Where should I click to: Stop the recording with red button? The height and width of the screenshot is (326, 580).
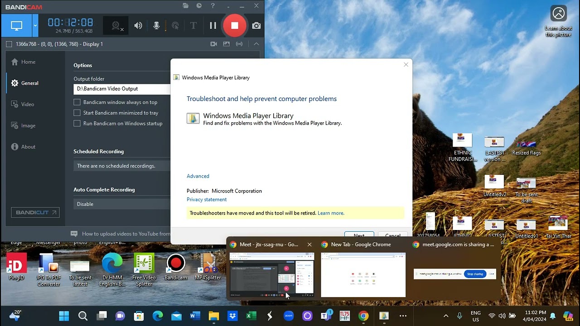[x=234, y=26]
